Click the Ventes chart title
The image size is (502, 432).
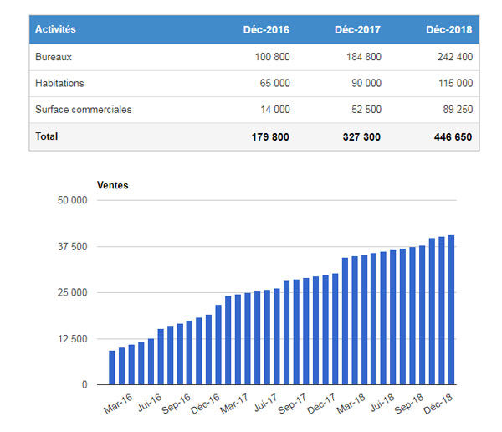click(x=112, y=185)
